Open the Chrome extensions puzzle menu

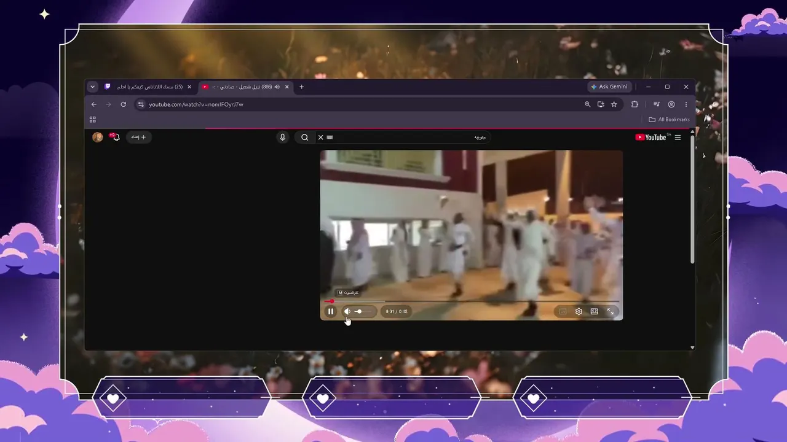click(635, 104)
